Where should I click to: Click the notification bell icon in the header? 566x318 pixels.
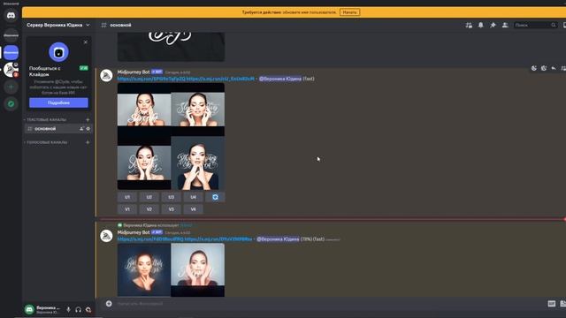(x=481, y=26)
